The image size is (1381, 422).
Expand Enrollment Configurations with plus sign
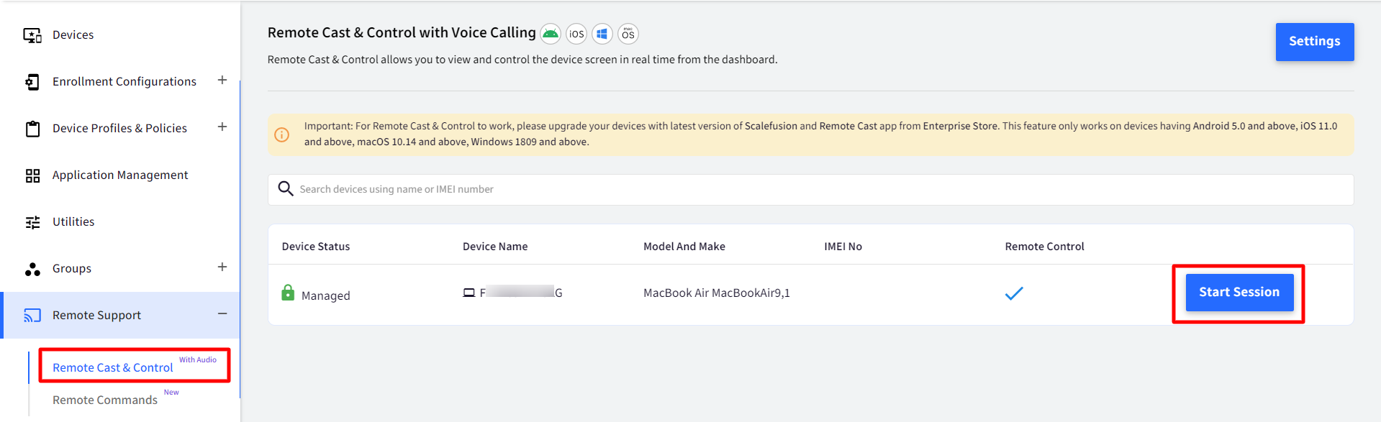click(x=222, y=80)
